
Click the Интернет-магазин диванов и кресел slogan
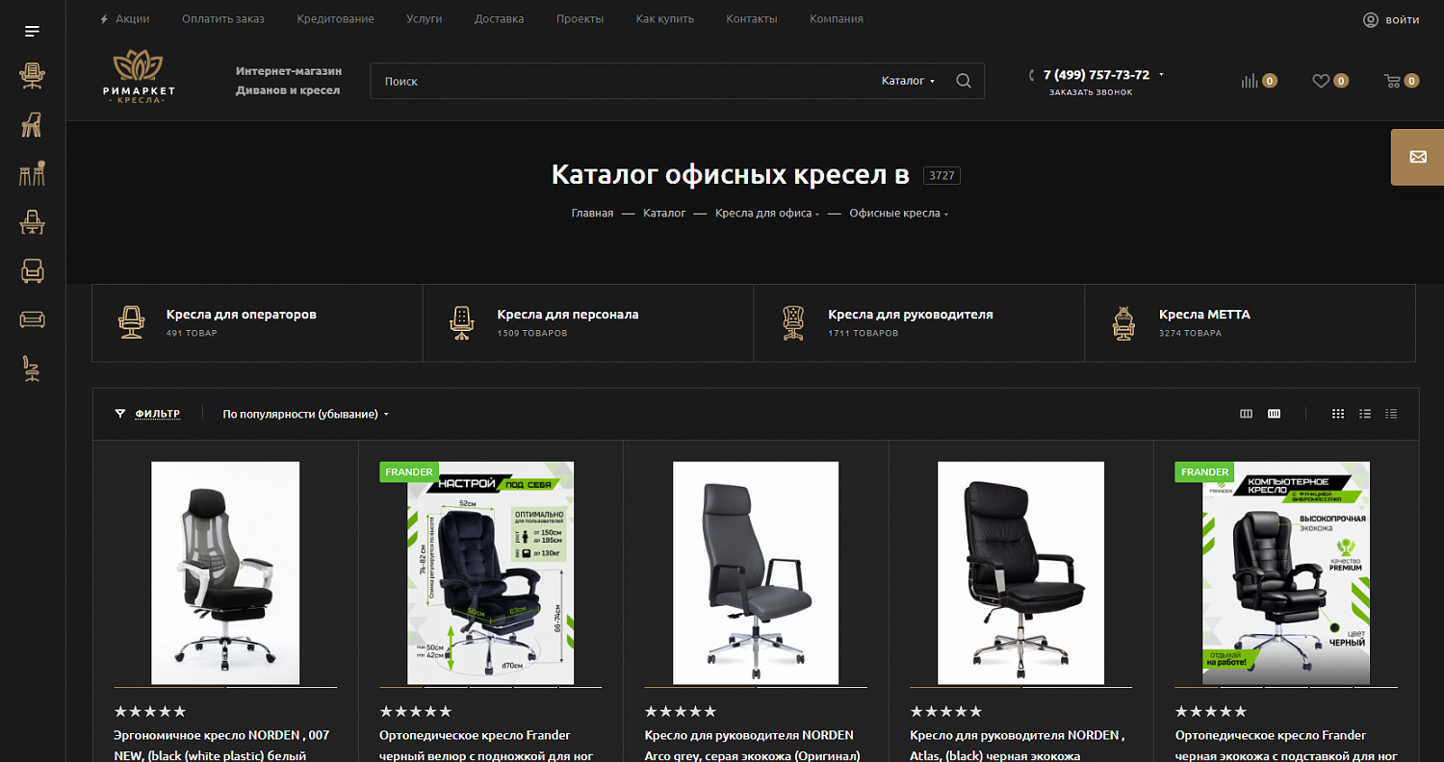[288, 81]
